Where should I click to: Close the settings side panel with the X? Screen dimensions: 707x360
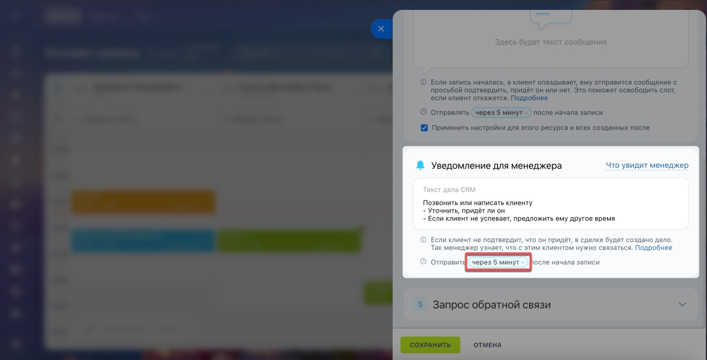click(381, 29)
